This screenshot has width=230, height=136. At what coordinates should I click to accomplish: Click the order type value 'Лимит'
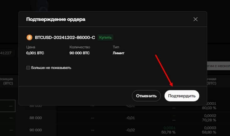click(118, 53)
